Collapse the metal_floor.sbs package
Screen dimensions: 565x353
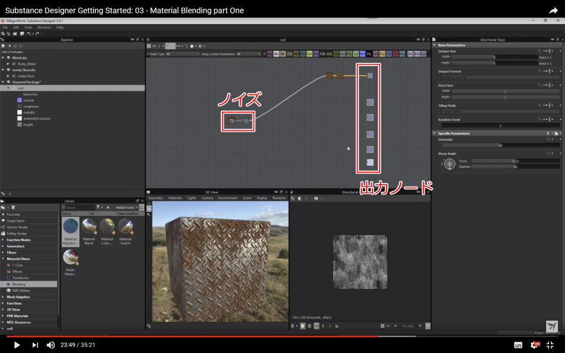(4, 70)
